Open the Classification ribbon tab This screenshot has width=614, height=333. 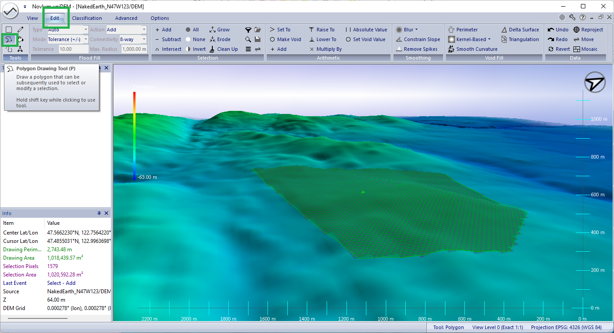click(x=87, y=18)
